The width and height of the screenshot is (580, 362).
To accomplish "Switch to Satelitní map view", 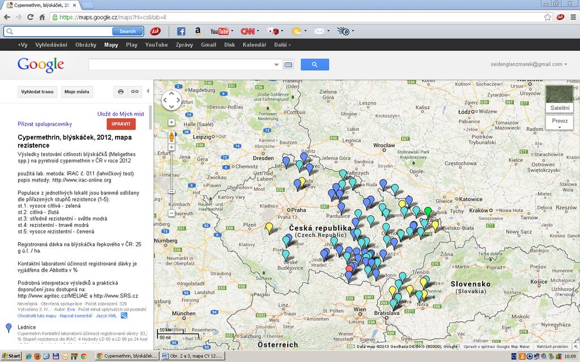I will click(x=560, y=98).
